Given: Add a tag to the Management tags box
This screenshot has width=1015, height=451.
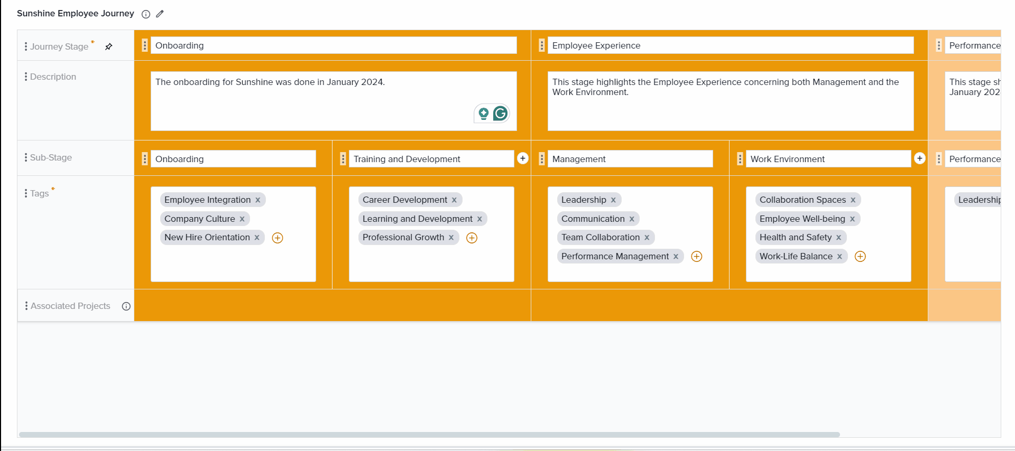Looking at the screenshot, I should tap(697, 257).
